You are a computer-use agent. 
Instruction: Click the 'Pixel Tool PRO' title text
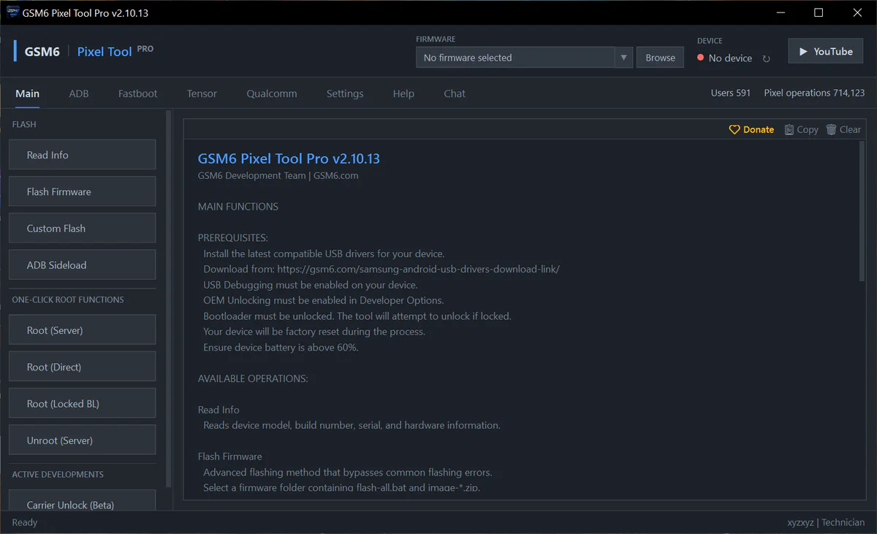[x=115, y=51]
